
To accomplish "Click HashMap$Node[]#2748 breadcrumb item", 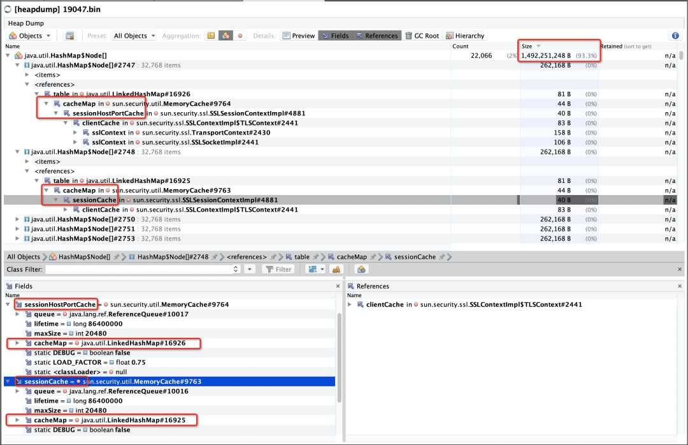I will click(173, 256).
